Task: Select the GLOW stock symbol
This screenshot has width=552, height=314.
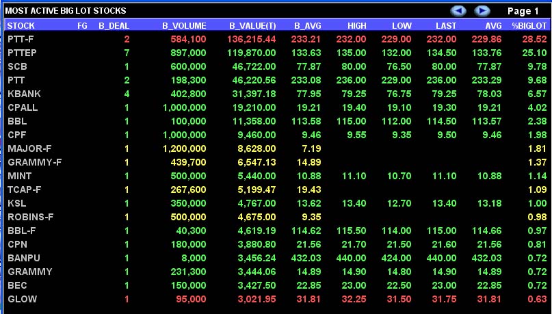Action: tap(22, 299)
